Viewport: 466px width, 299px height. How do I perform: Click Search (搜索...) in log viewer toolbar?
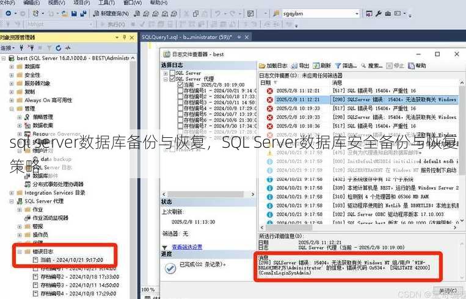[x=371, y=66]
